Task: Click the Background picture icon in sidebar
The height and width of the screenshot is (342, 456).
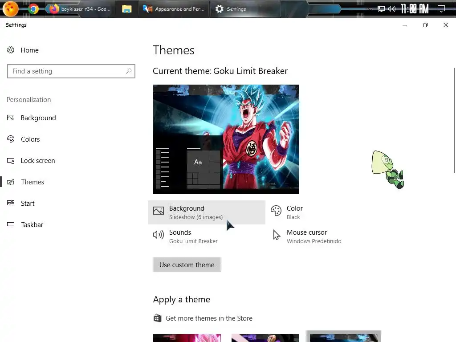Action: click(x=11, y=118)
